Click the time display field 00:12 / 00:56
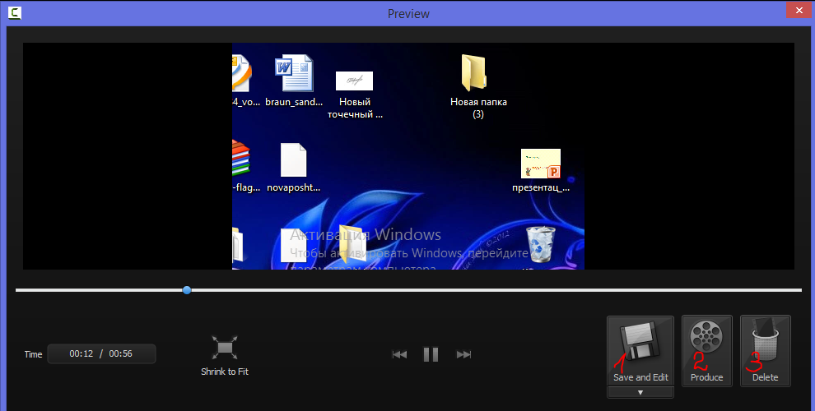 point(101,354)
